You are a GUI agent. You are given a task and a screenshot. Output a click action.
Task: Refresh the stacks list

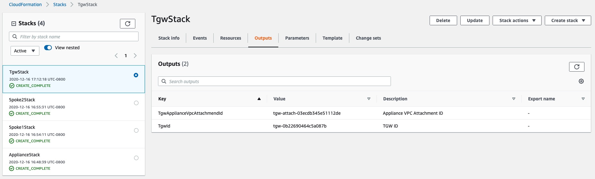(x=128, y=24)
